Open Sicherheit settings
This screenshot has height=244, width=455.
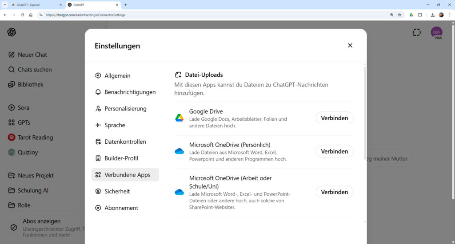pos(125,191)
